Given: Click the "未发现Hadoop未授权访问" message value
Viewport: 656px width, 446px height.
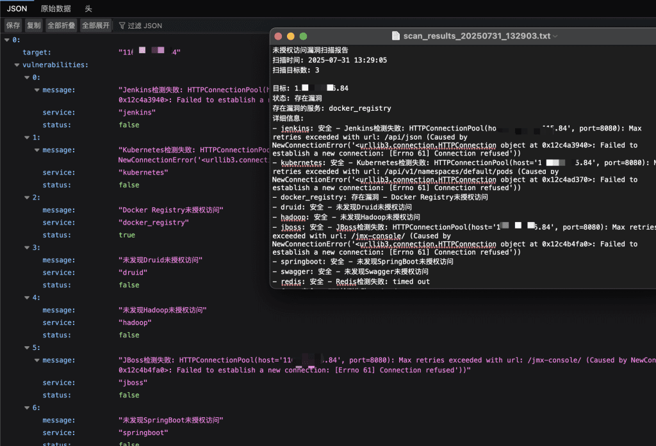Looking at the screenshot, I should tap(162, 310).
